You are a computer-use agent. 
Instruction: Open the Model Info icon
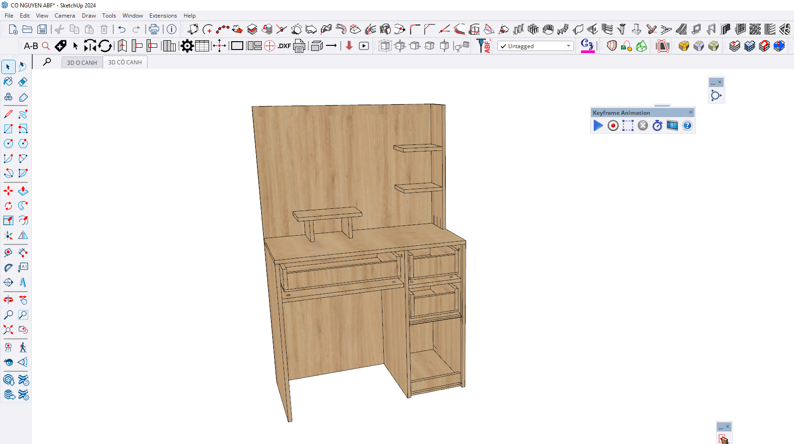tap(172, 29)
